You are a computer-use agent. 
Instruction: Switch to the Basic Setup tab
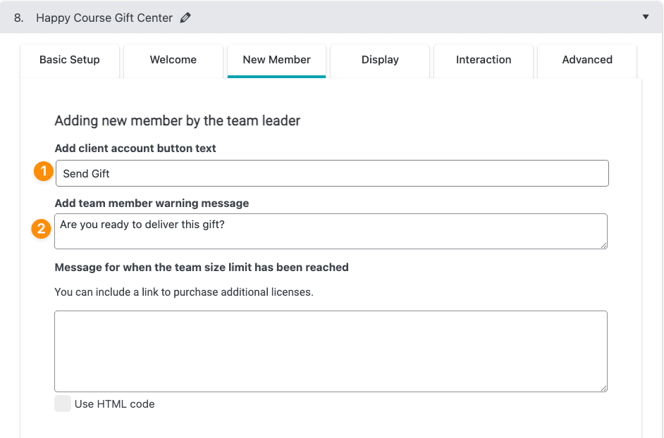(x=70, y=60)
